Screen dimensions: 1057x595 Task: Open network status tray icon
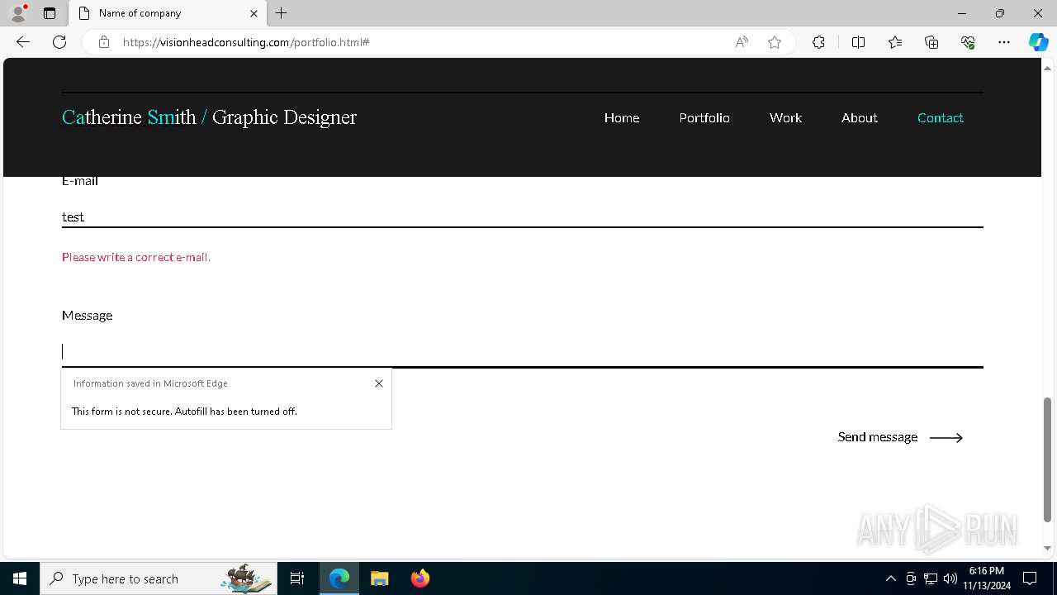click(x=931, y=578)
